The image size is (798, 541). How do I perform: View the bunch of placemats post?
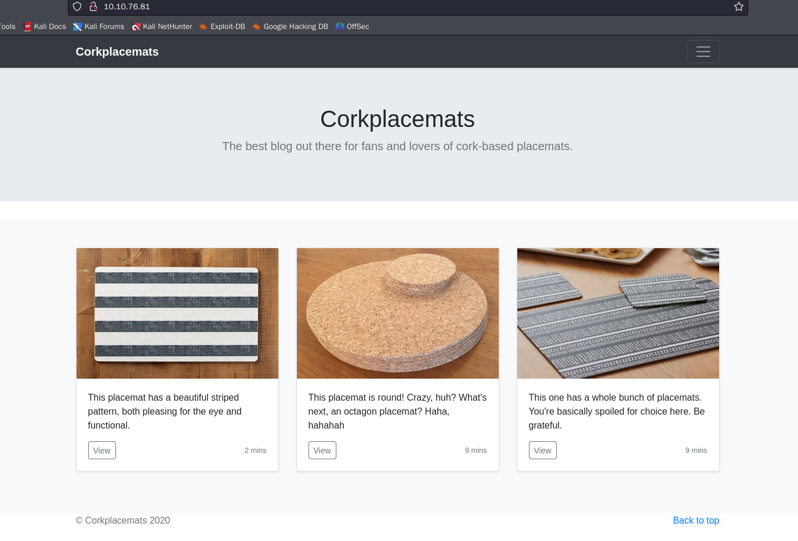[542, 451]
